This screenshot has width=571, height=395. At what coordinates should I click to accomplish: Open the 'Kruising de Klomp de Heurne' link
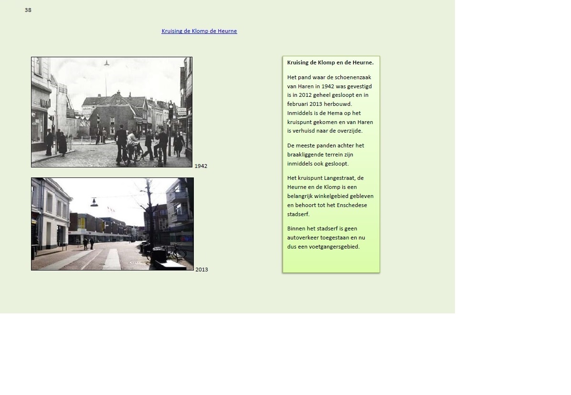click(x=199, y=31)
